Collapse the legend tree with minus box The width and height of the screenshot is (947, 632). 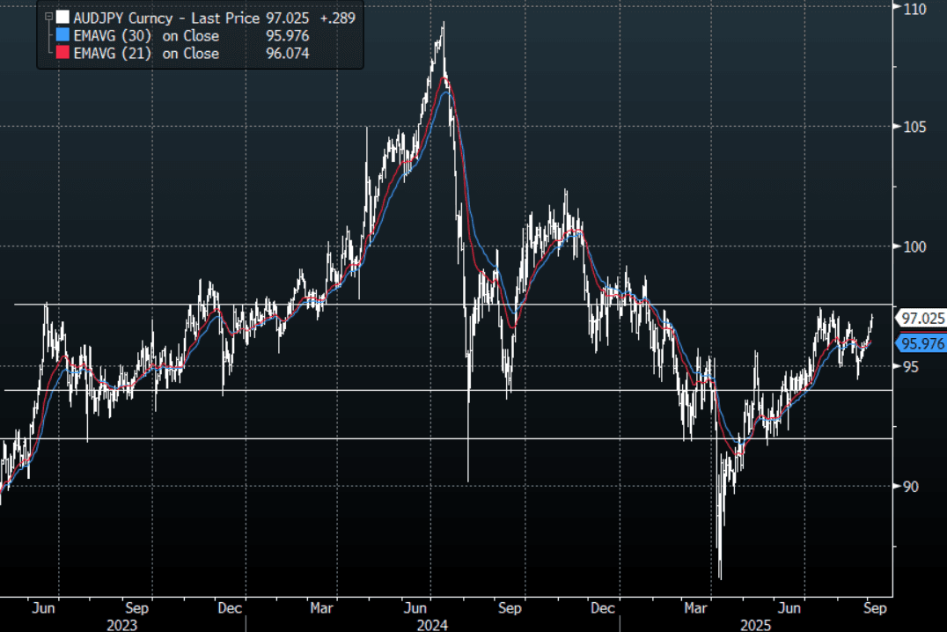pyautogui.click(x=48, y=18)
